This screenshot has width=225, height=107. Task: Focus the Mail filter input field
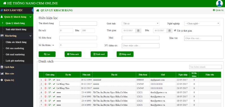(140, 38)
